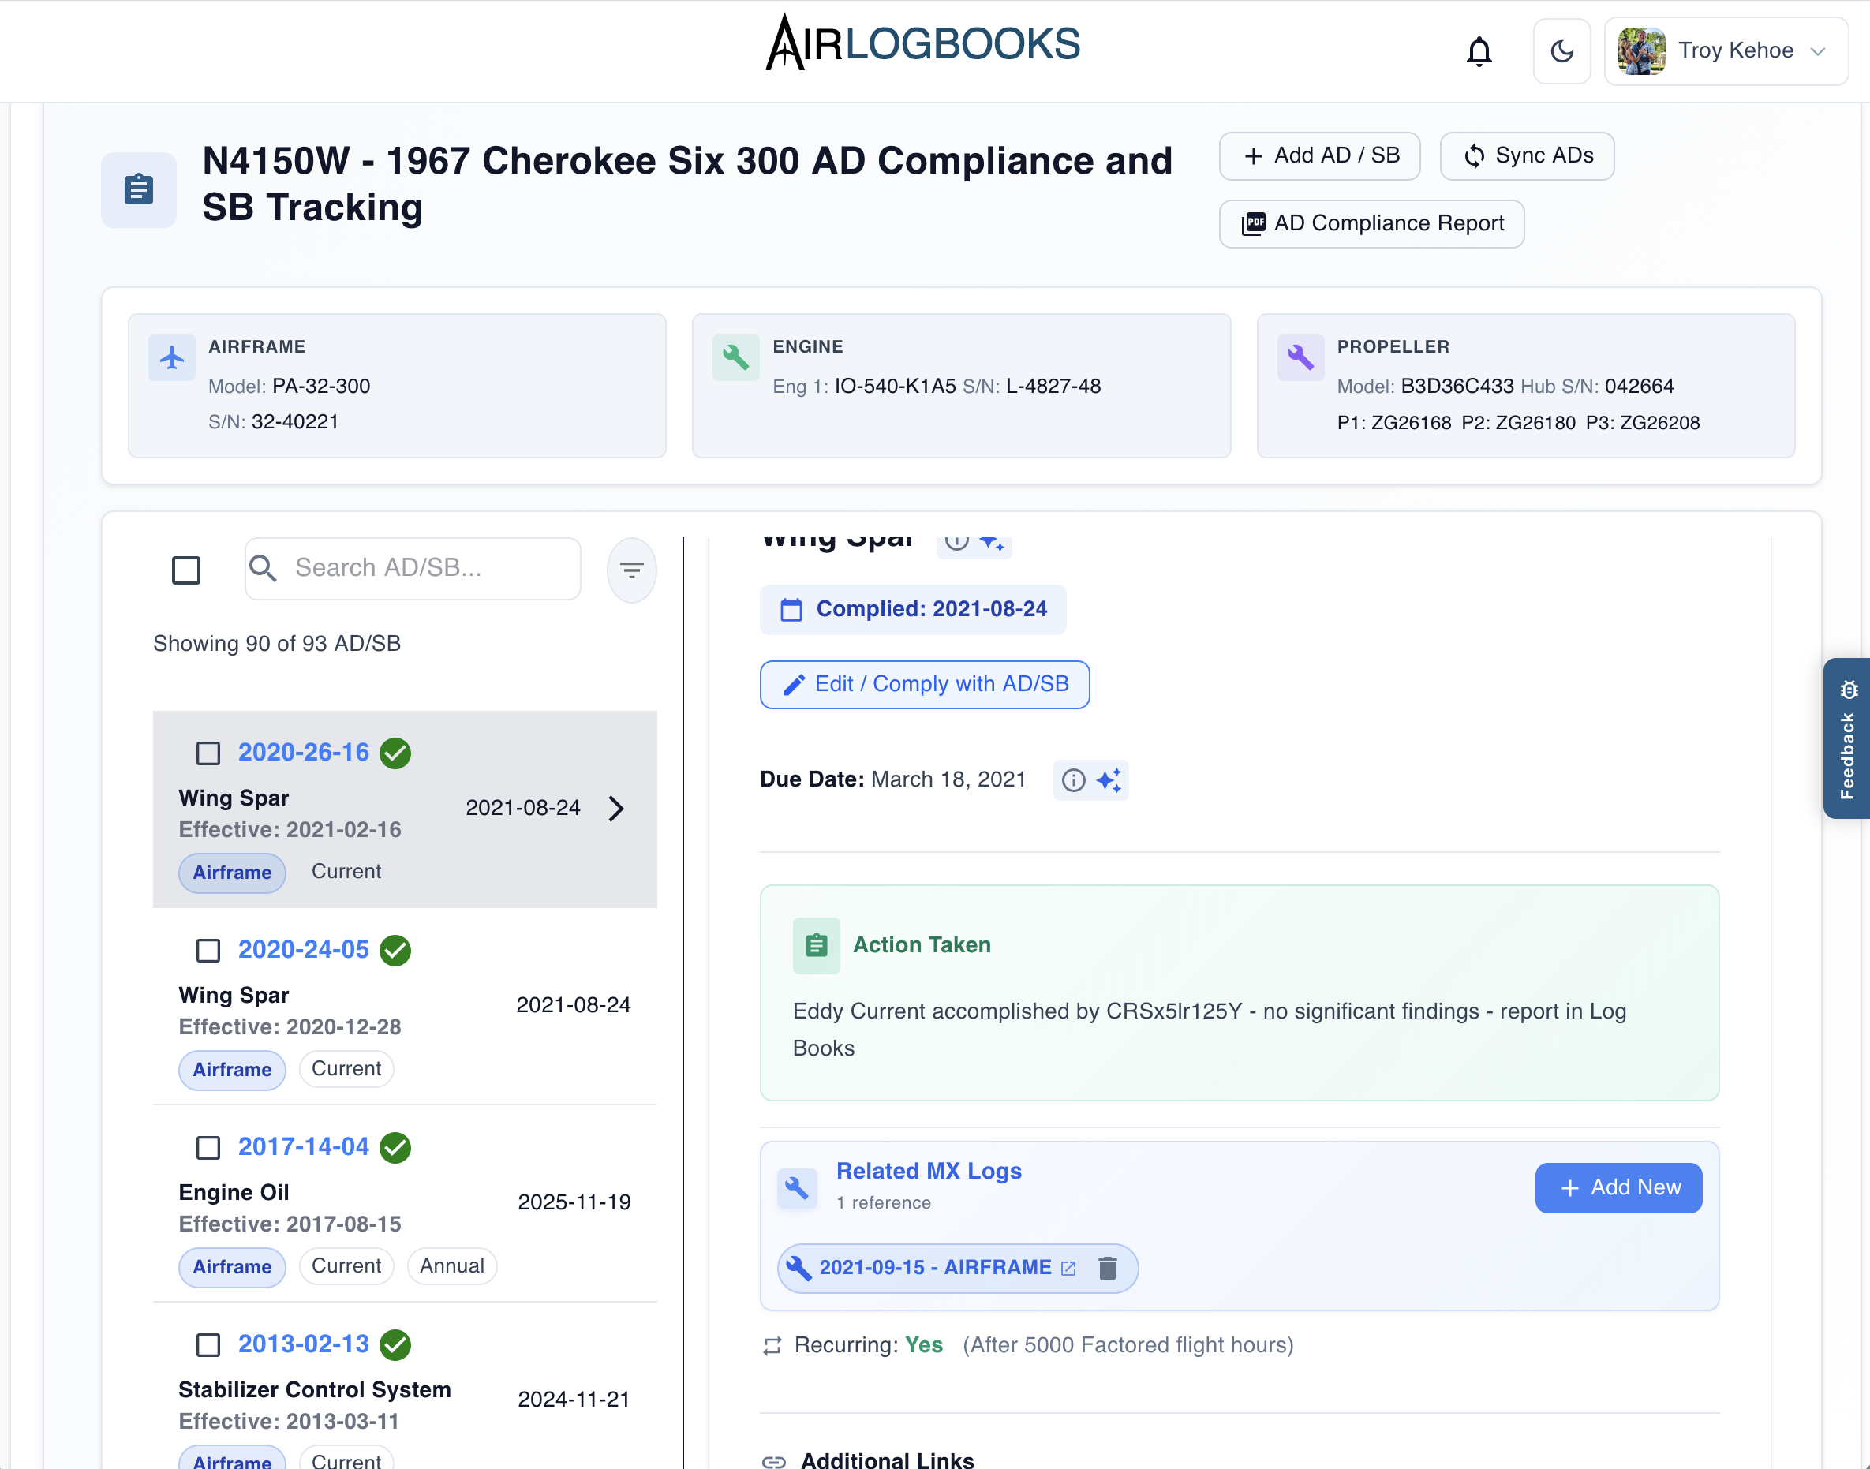Open the notification bell
1870x1469 pixels.
tap(1480, 50)
